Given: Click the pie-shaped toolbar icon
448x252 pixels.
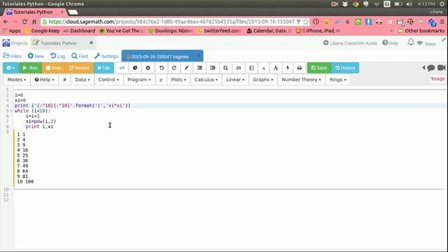Looking at the screenshot, I should click(135, 68).
